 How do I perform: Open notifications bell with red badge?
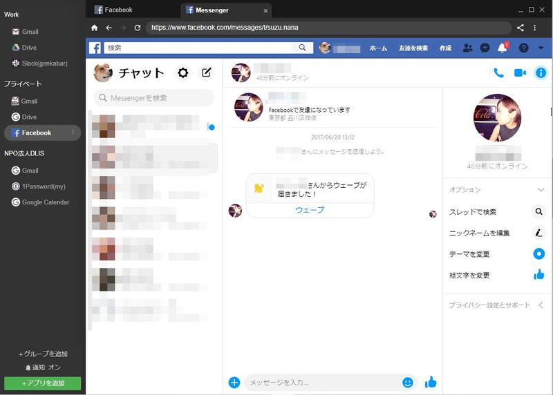click(503, 48)
